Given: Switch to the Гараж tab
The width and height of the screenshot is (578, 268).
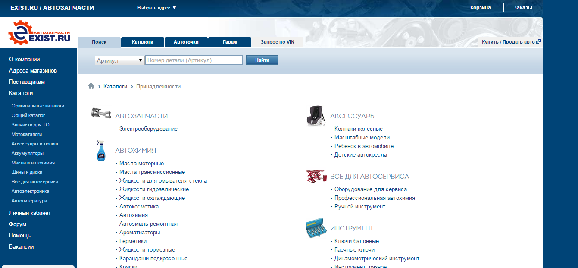Looking at the screenshot, I should pyautogui.click(x=230, y=42).
